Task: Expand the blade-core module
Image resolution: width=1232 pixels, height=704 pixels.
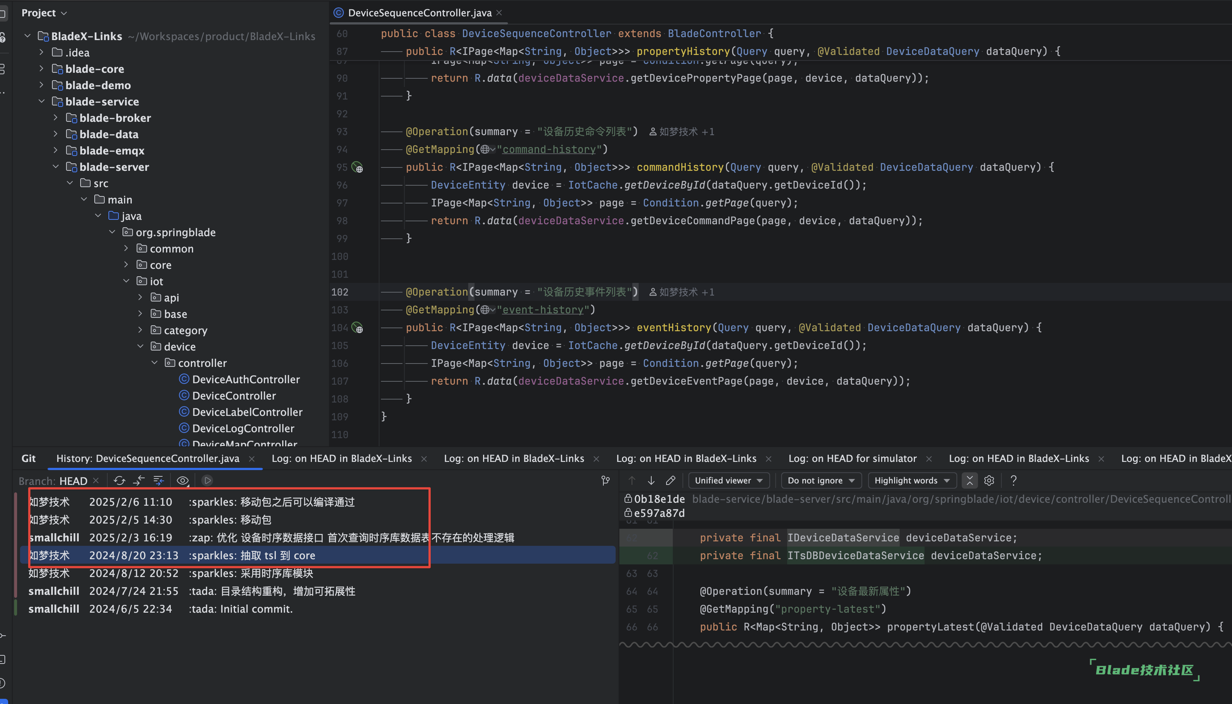Action: (42, 69)
